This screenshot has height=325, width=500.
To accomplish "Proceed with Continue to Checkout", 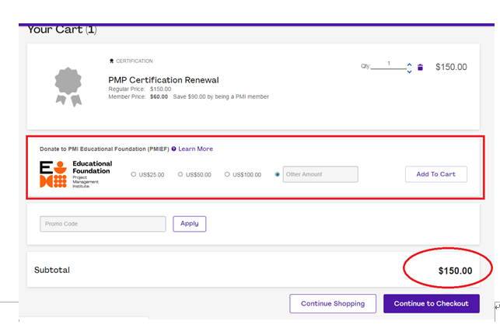I will [431, 303].
